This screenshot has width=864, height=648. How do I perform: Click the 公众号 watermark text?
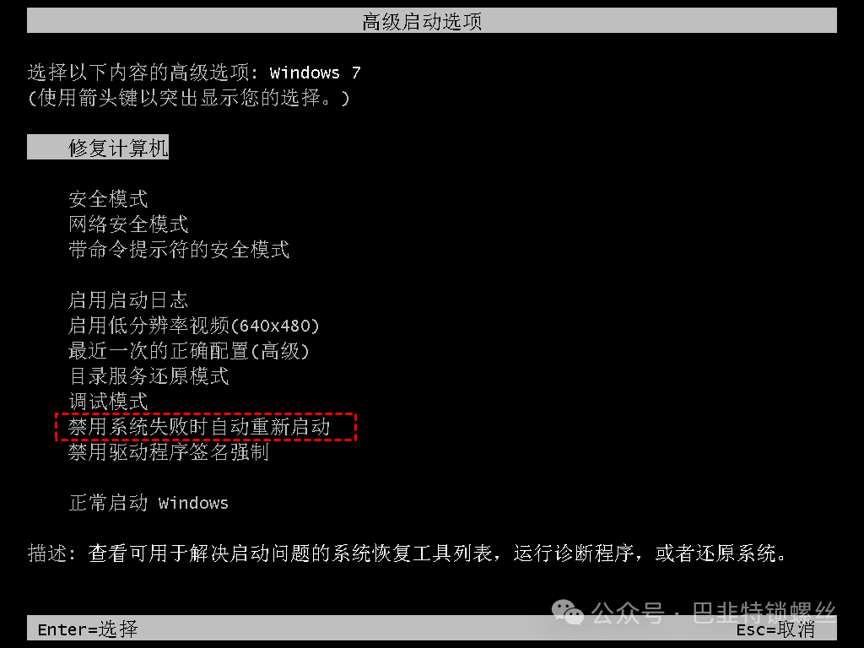pyautogui.click(x=628, y=613)
